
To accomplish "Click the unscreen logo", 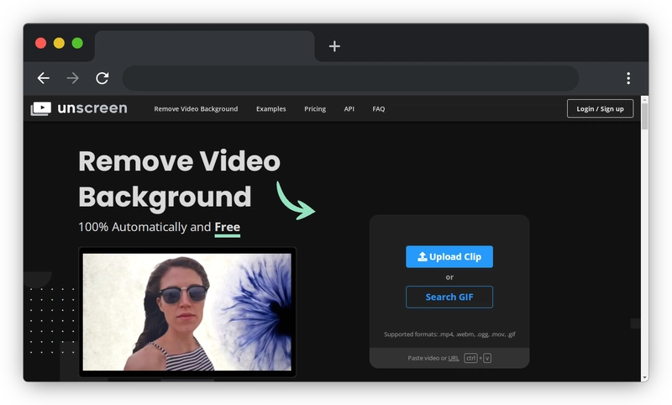I will coord(79,108).
